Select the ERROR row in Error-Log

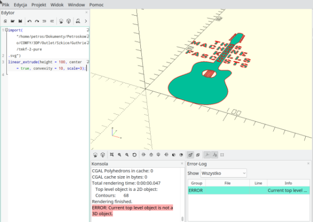pos(249,190)
